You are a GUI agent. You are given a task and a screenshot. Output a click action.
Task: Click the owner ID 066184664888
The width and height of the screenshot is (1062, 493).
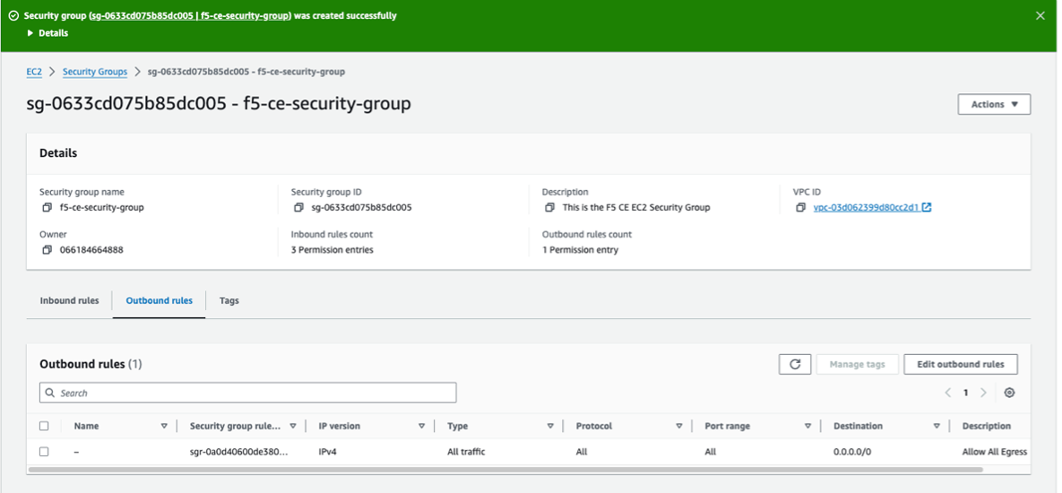[x=91, y=250]
